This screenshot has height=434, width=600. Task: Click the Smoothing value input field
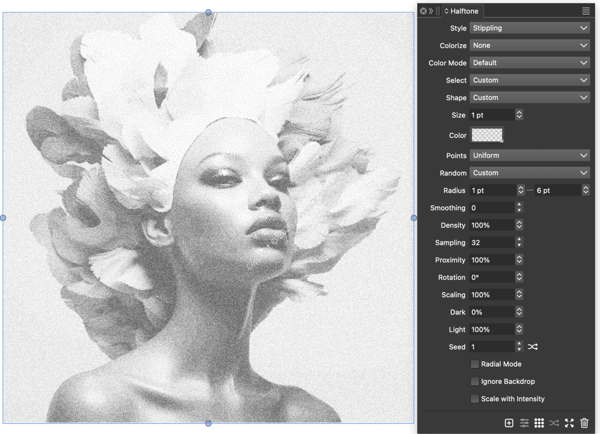click(492, 208)
